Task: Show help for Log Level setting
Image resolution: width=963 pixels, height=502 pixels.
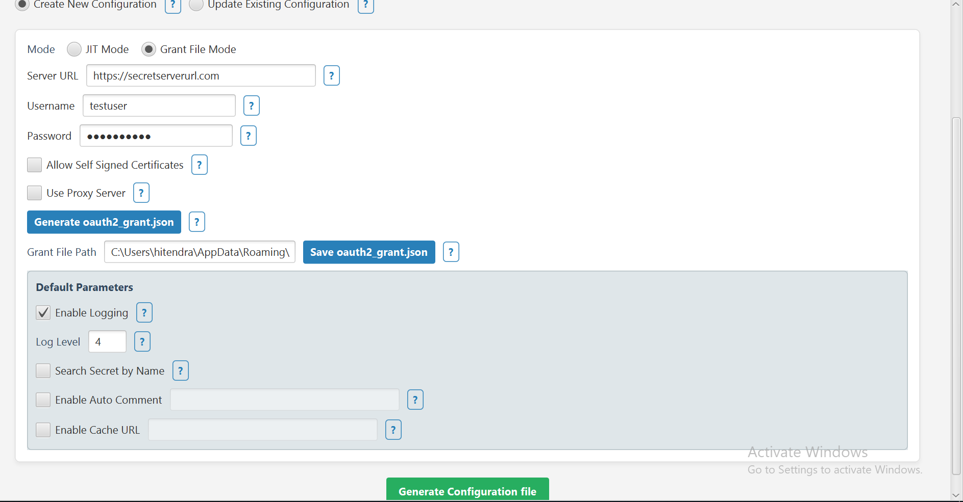Action: 142,342
